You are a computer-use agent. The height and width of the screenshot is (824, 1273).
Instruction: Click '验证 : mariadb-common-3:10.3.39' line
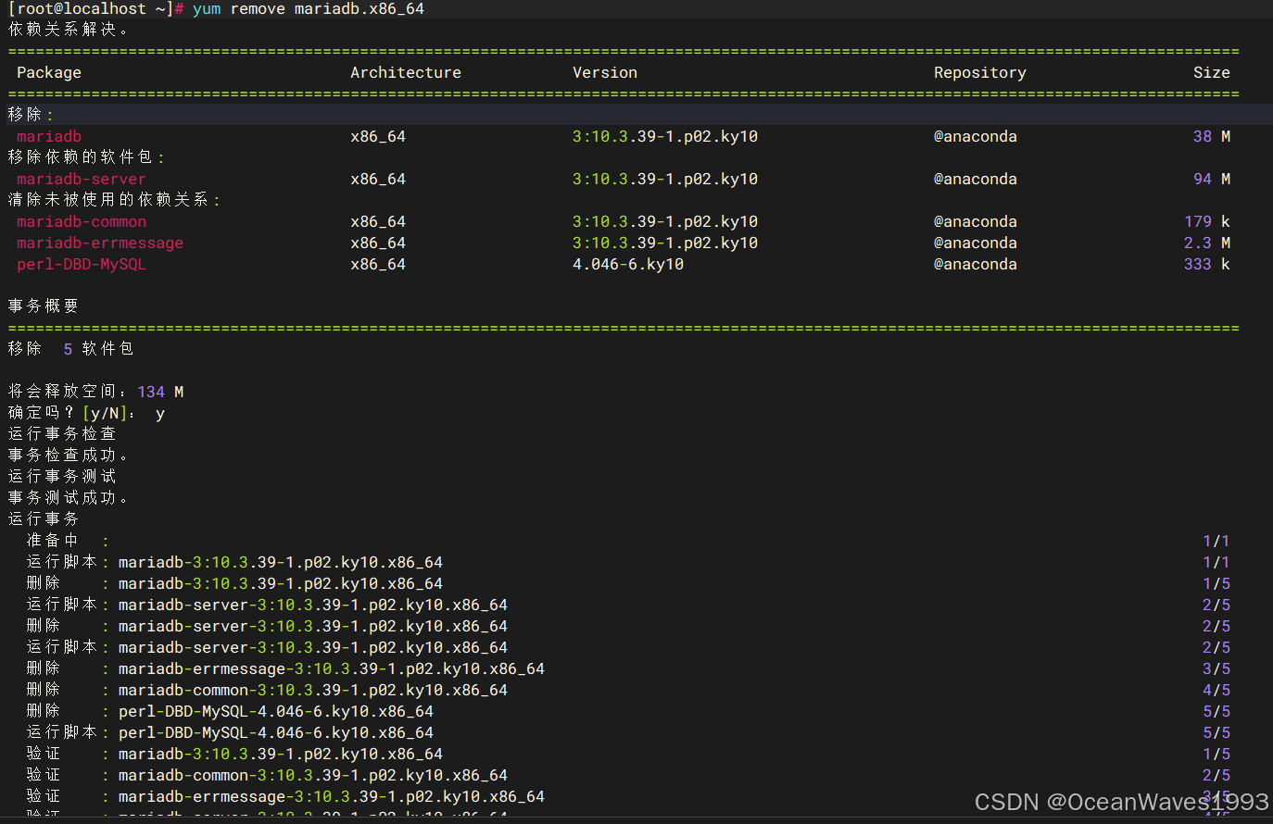click(267, 775)
